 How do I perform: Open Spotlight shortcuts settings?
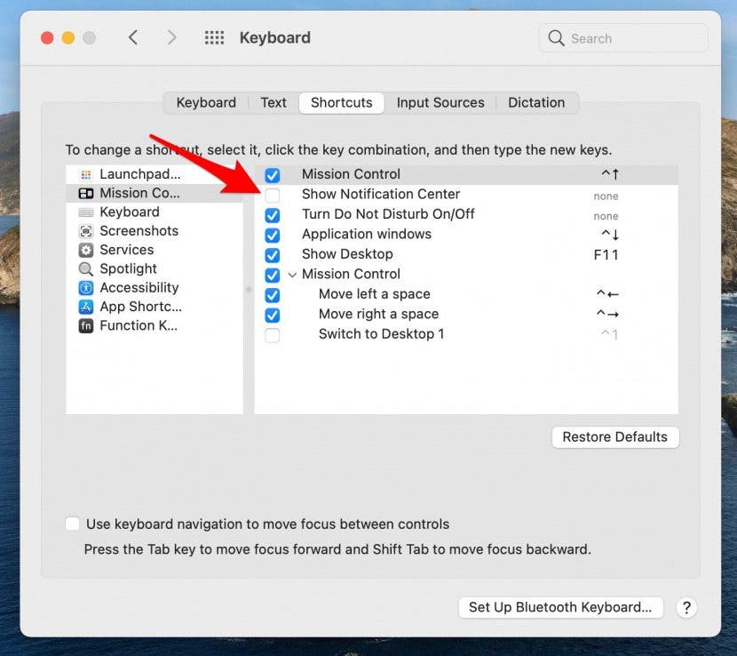129,268
